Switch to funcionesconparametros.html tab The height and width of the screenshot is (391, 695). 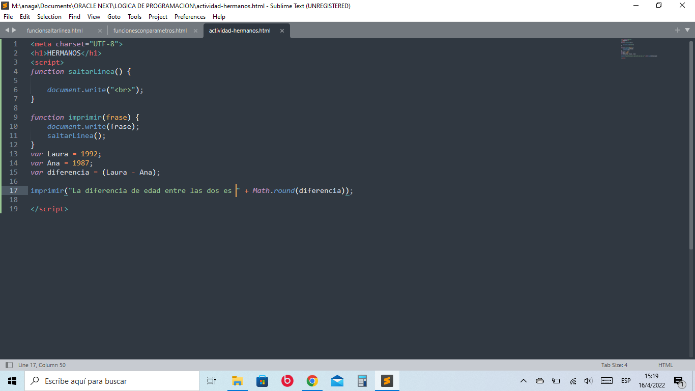pyautogui.click(x=150, y=31)
